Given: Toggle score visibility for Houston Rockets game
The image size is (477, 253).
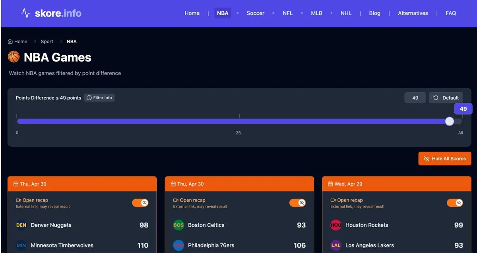Looking at the screenshot, I should coord(455,203).
